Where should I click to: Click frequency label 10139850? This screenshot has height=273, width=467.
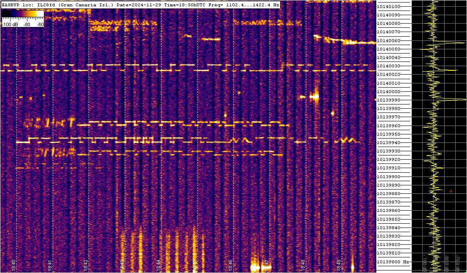[389, 219]
